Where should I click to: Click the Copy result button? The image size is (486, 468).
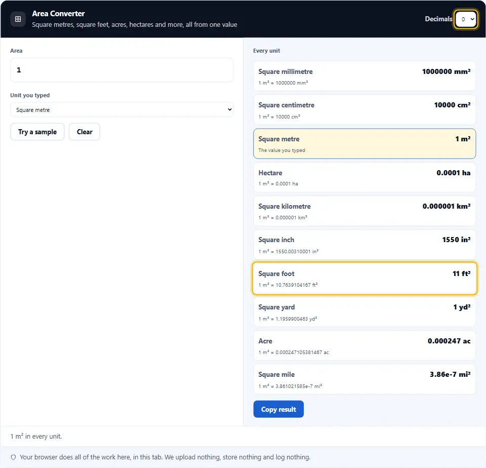[278, 409]
